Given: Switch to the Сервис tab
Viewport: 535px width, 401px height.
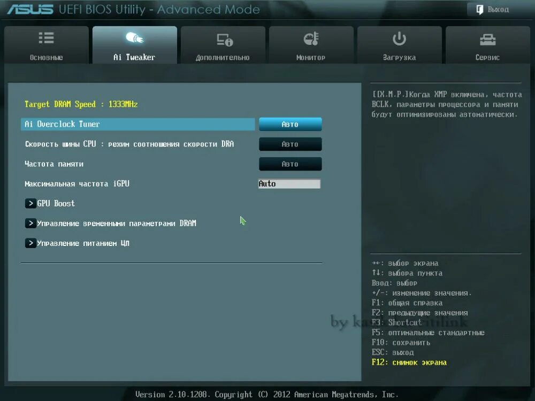Looking at the screenshot, I should click(x=487, y=45).
